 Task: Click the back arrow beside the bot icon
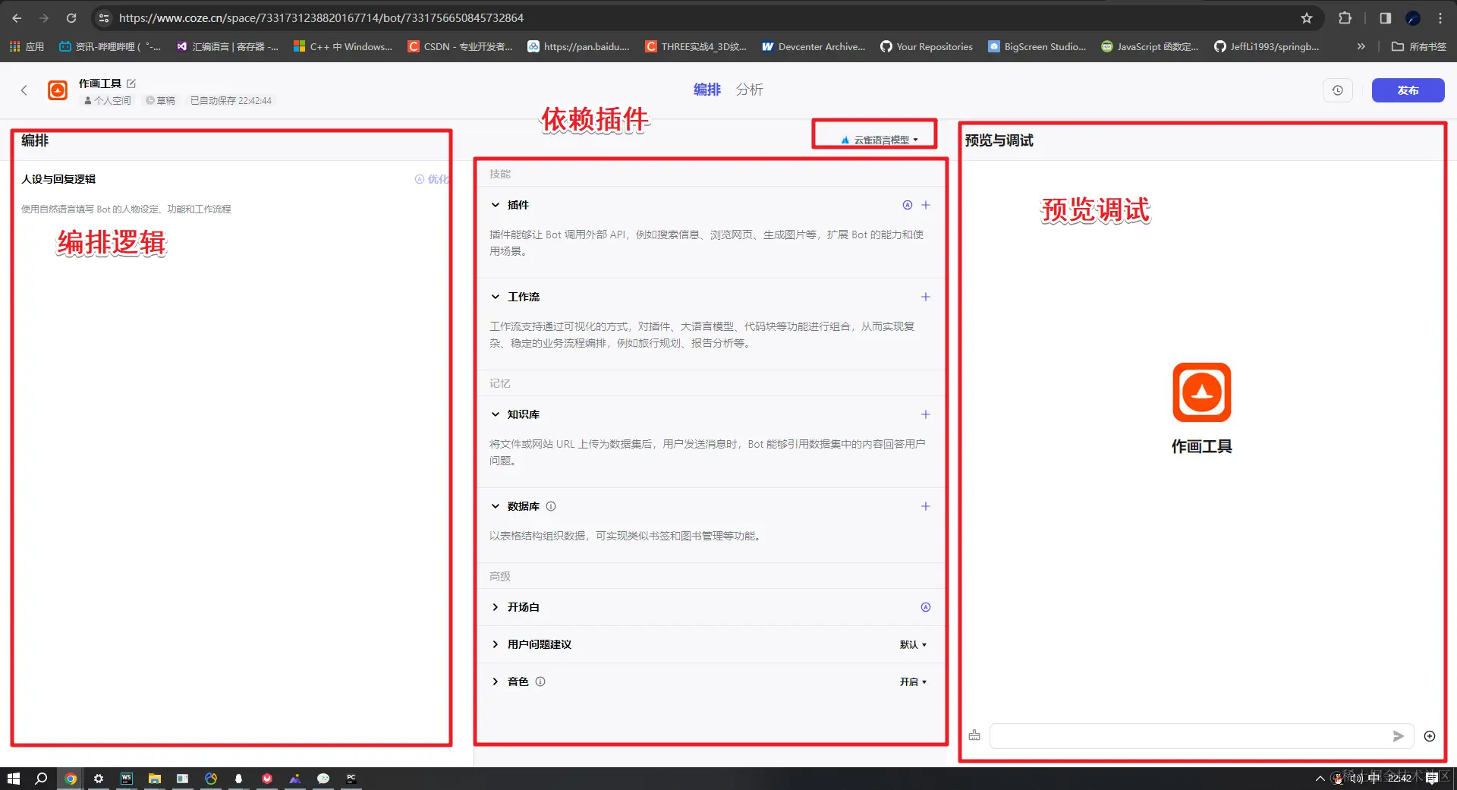[24, 90]
